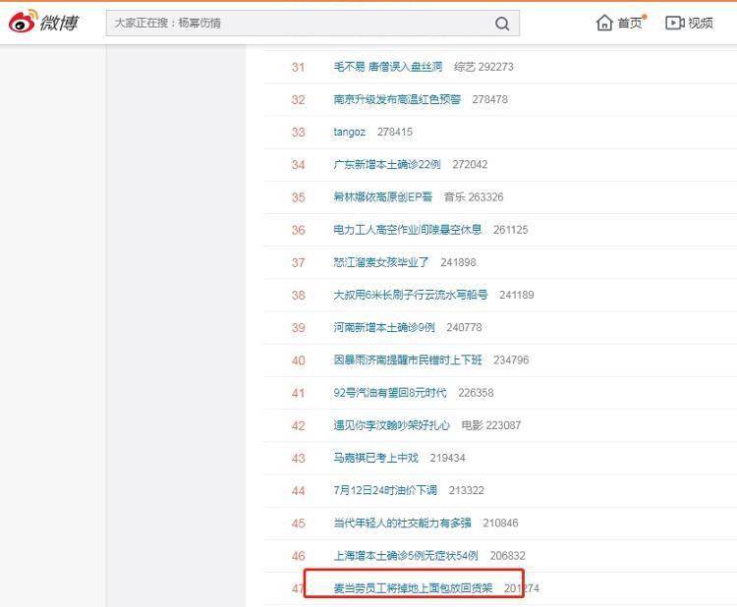Open topic 怒江溜索女孩毕业了
Image resolution: width=737 pixels, height=607 pixels.
point(380,262)
